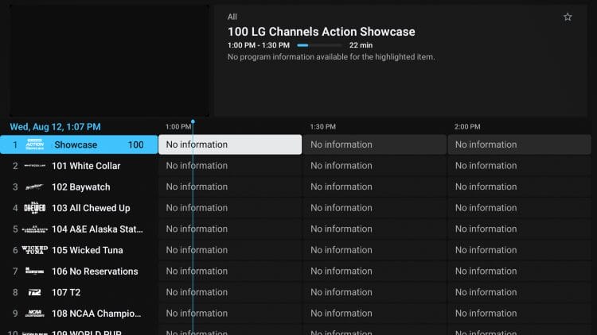Select Showcase 1:00 PM No information slot

[230, 144]
